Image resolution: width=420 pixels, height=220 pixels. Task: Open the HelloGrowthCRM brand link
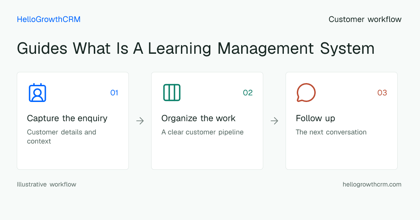pos(49,19)
